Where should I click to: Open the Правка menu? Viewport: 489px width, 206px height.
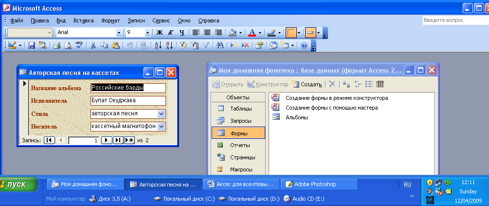click(x=40, y=20)
